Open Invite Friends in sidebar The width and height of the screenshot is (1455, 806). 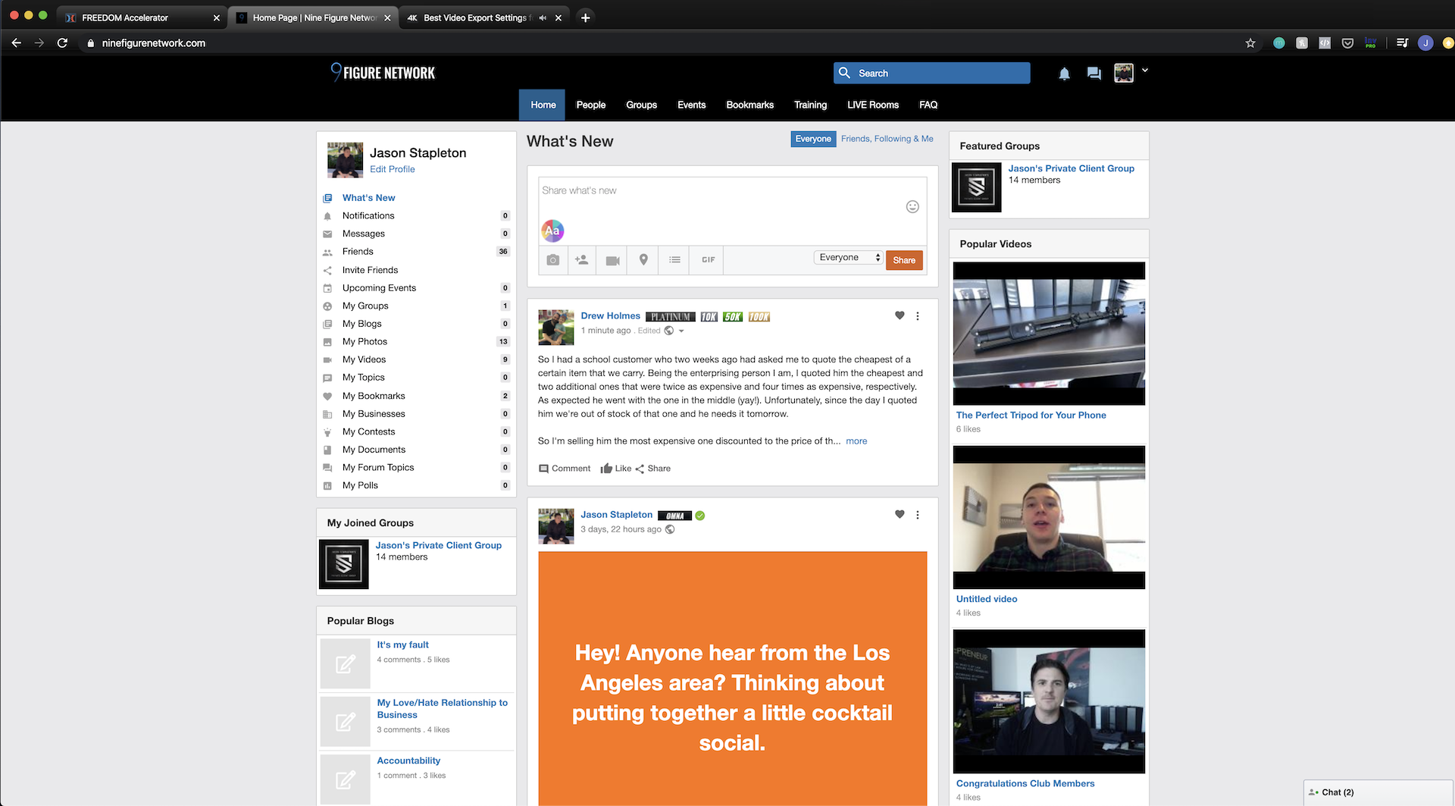coord(370,270)
